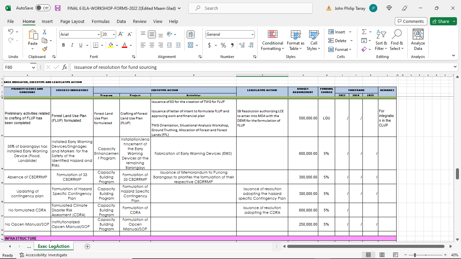Click the Cut scissors icon
Screen dimensions: 461x259
44,32
